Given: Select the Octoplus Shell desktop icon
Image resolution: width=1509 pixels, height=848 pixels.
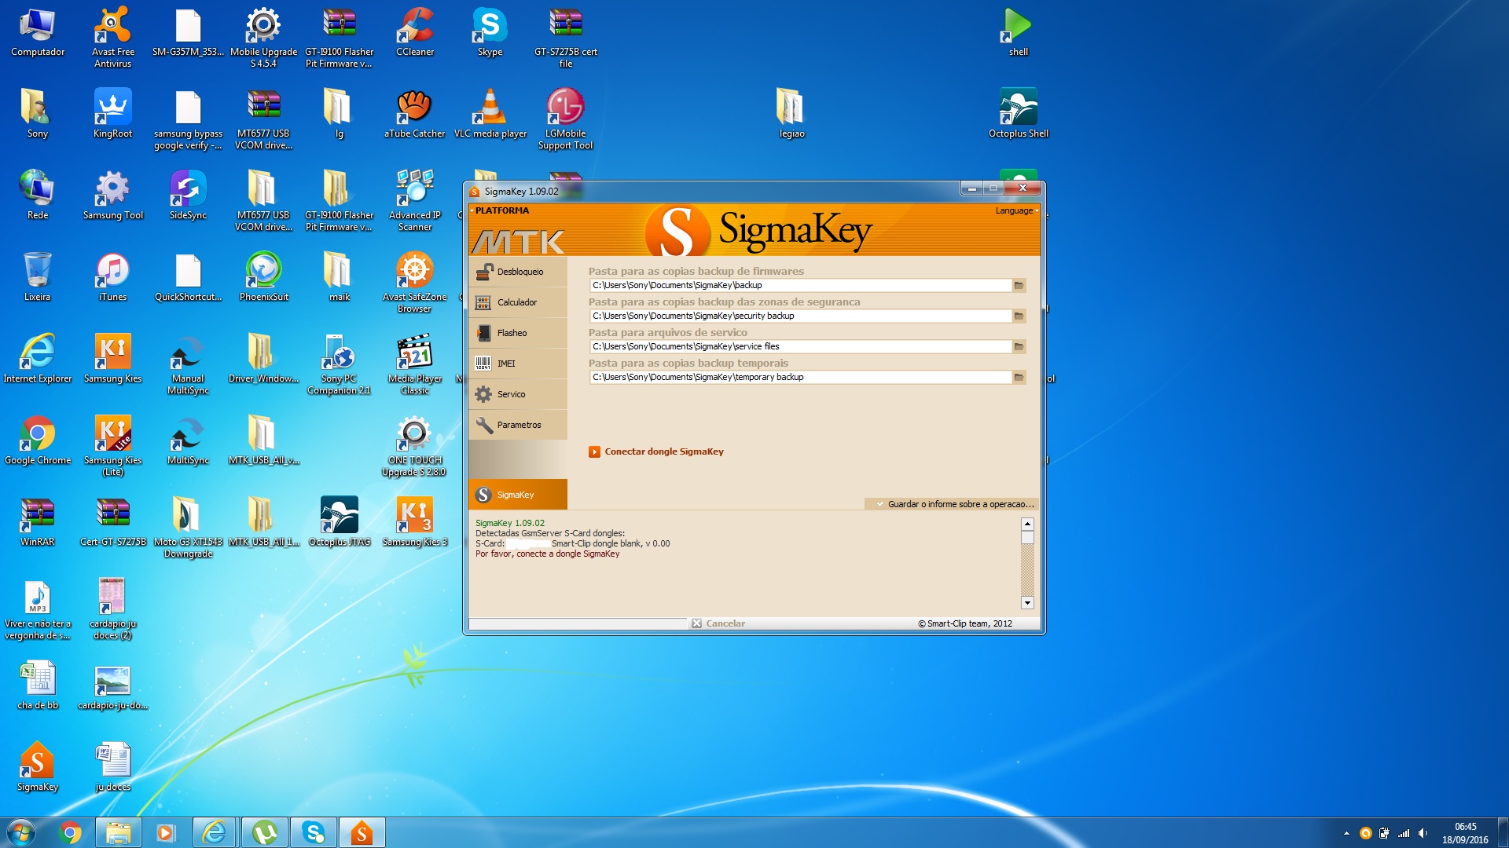Looking at the screenshot, I should (1019, 115).
